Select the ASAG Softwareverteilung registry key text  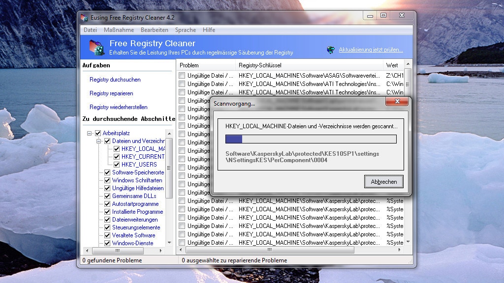[x=309, y=76]
